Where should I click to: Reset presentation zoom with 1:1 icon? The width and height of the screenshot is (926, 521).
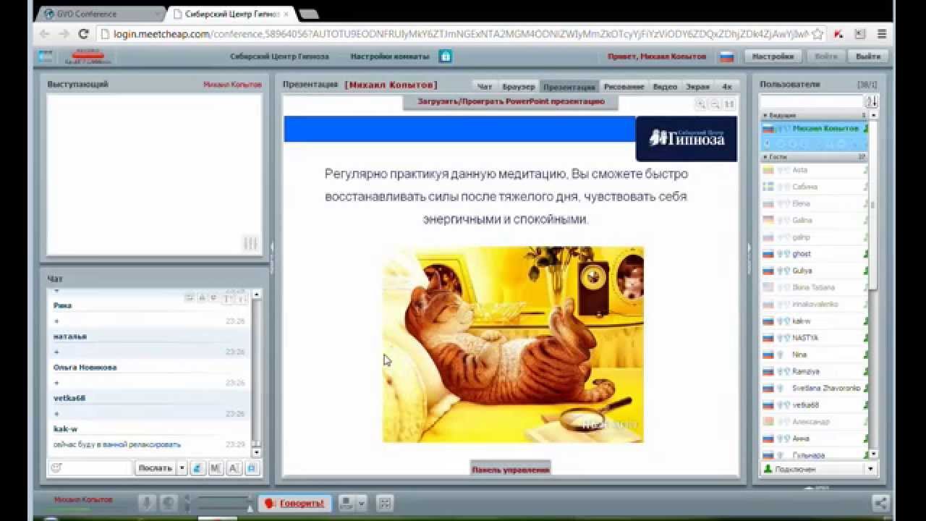pyautogui.click(x=729, y=104)
